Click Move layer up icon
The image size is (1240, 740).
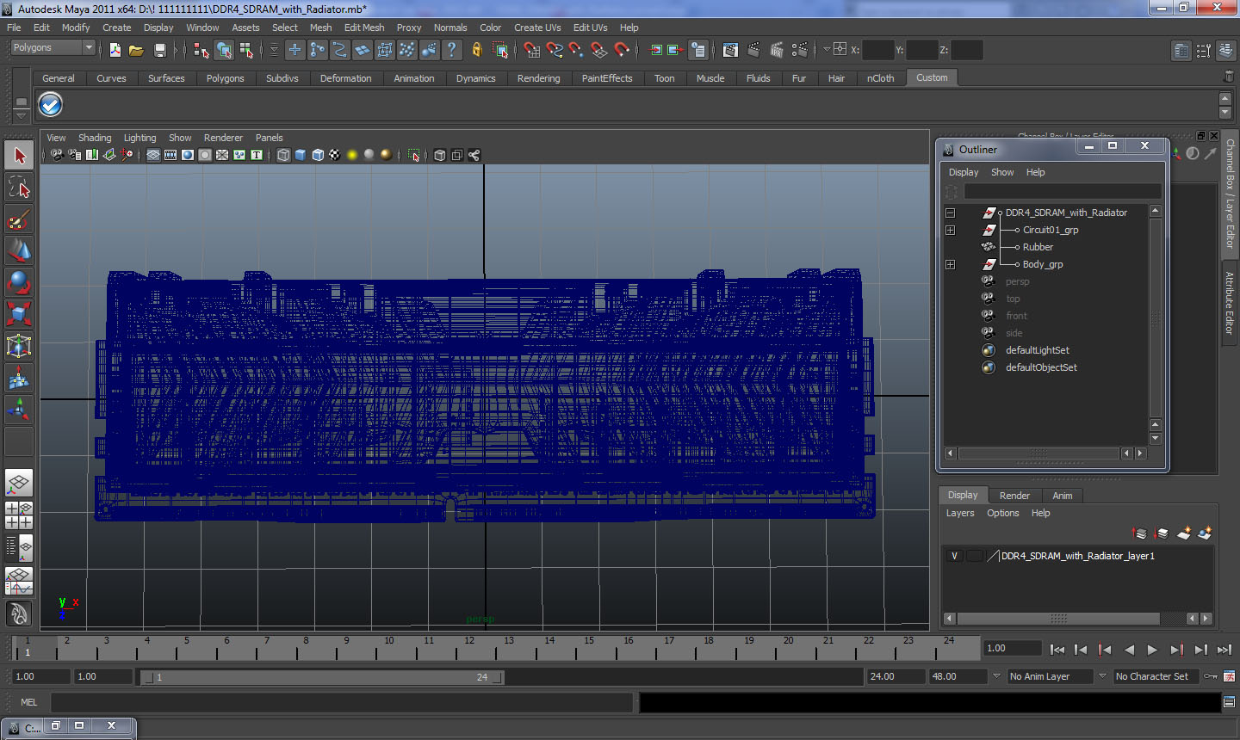1139,533
